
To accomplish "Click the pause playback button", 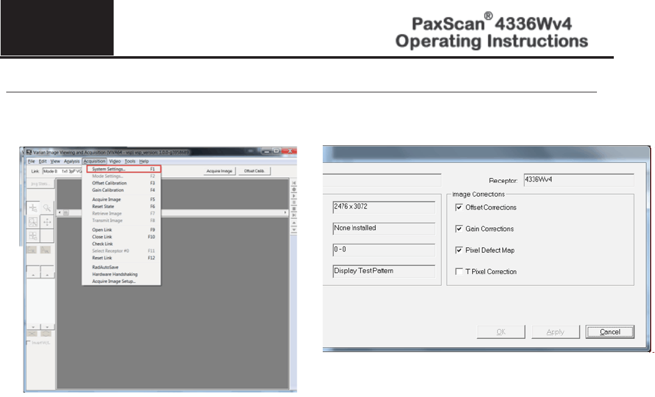I will 294,202.
